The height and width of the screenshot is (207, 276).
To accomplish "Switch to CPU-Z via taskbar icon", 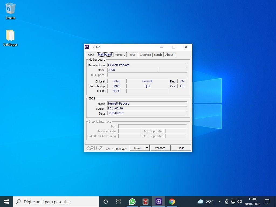I will click(x=158, y=202).
